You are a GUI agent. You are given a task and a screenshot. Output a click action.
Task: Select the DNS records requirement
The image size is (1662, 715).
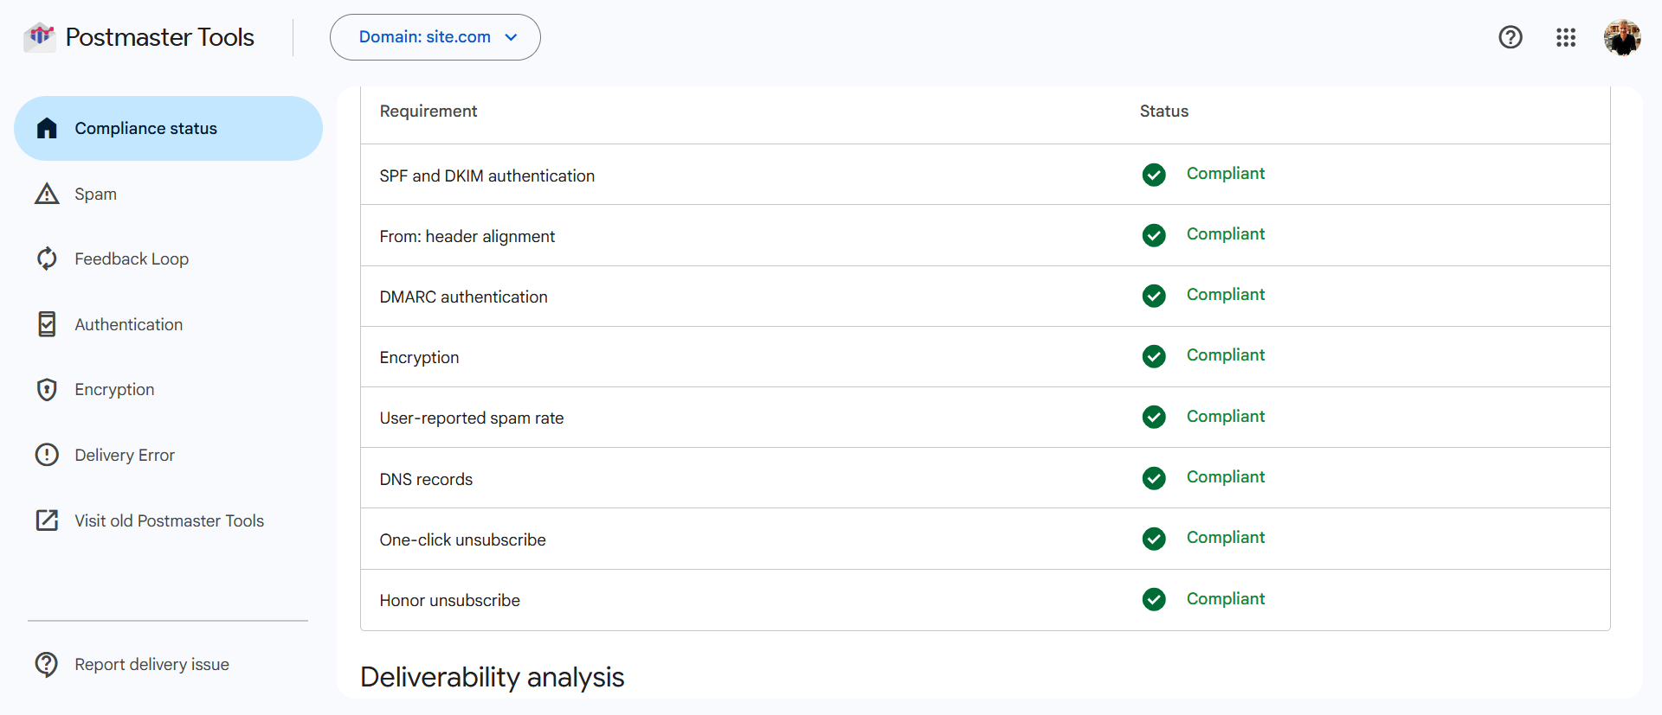coord(985,478)
